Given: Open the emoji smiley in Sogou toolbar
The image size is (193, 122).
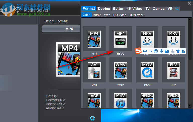Looking at the screenshot, I should [x=156, y=51].
